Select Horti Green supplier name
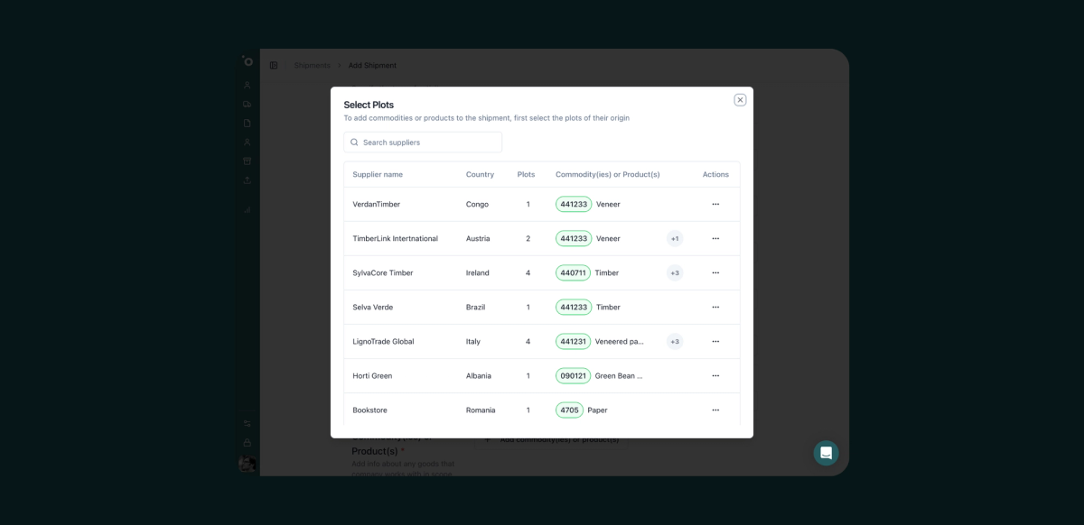This screenshot has width=1084, height=525. (372, 375)
